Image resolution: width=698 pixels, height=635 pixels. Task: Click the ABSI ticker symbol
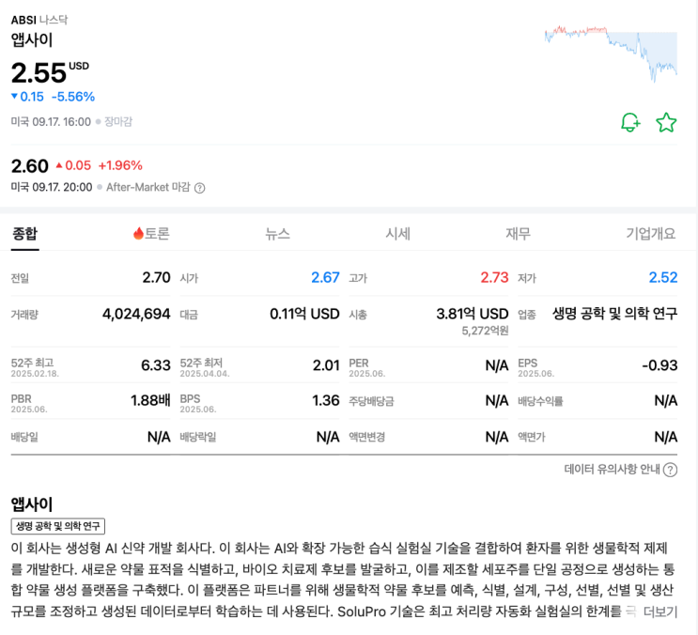tap(23, 20)
